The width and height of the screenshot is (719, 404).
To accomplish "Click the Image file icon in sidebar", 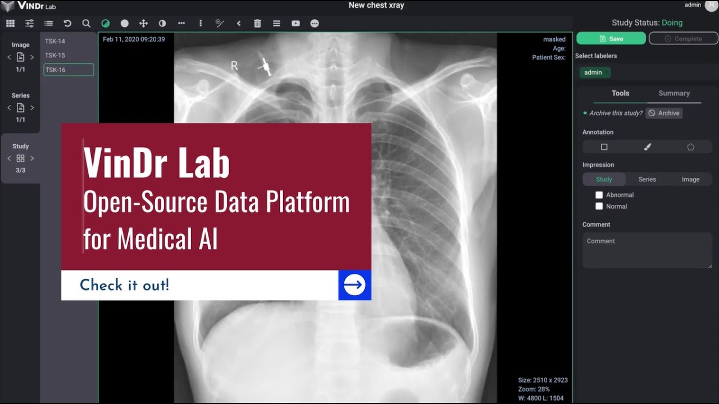I will [x=20, y=57].
